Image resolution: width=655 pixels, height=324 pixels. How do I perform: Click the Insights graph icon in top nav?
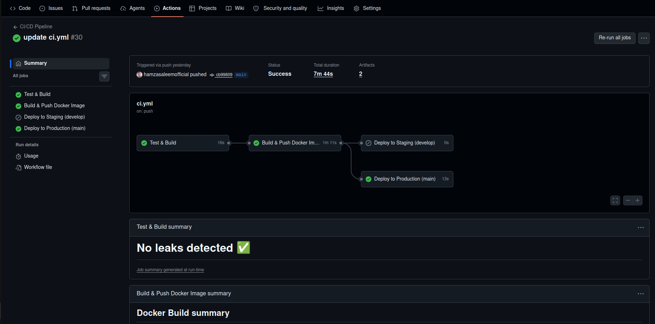[321, 8]
